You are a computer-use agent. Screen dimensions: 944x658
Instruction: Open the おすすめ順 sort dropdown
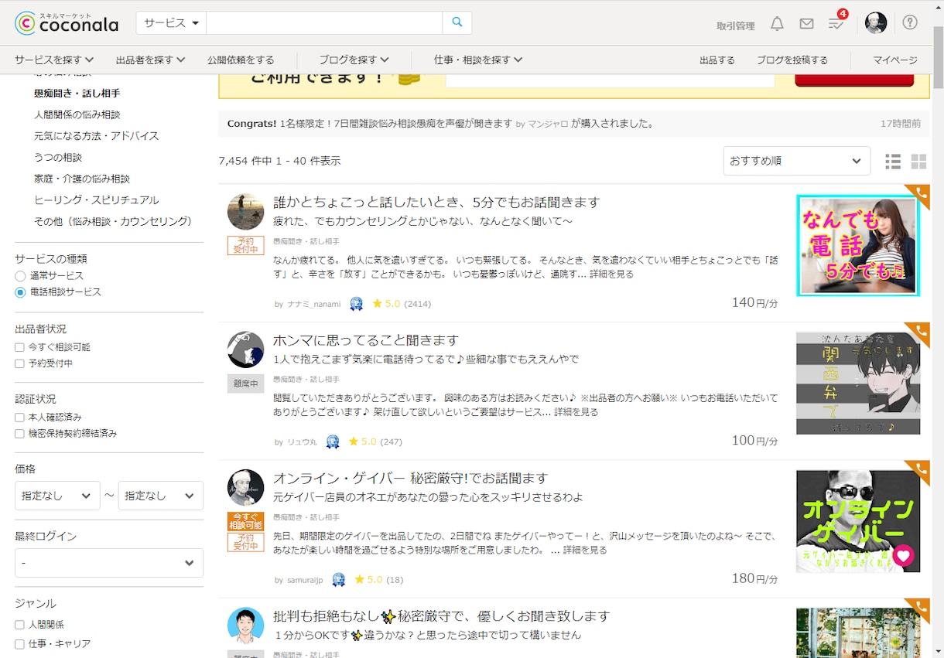click(796, 161)
